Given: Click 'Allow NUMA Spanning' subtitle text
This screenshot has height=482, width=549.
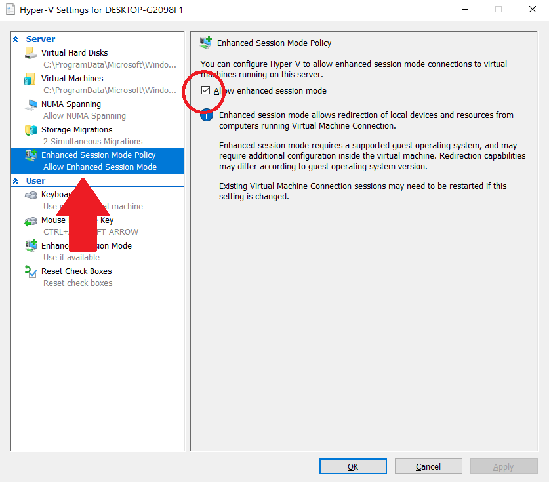Looking at the screenshot, I should pos(85,116).
